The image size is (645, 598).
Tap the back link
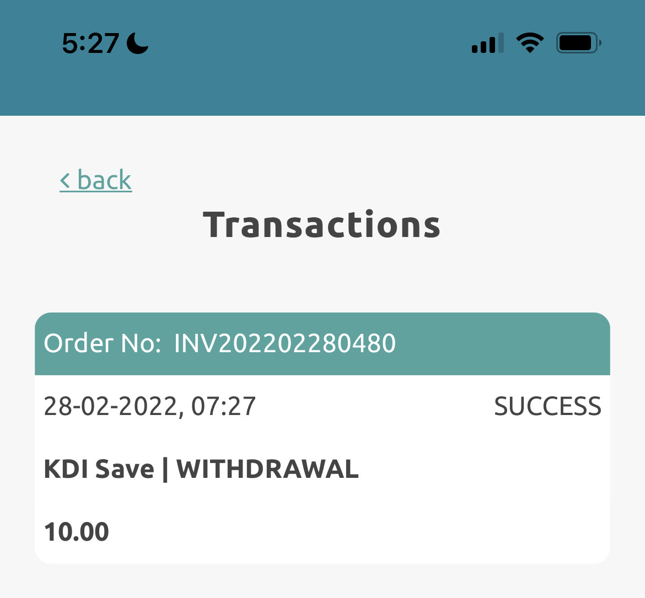[96, 180]
